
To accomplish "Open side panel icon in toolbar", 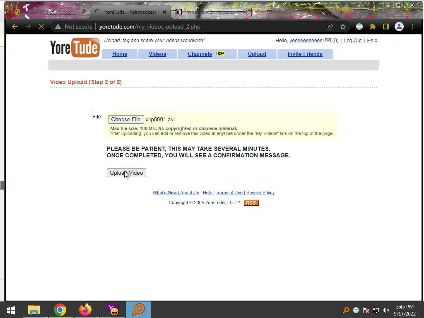I will pyautogui.click(x=386, y=26).
